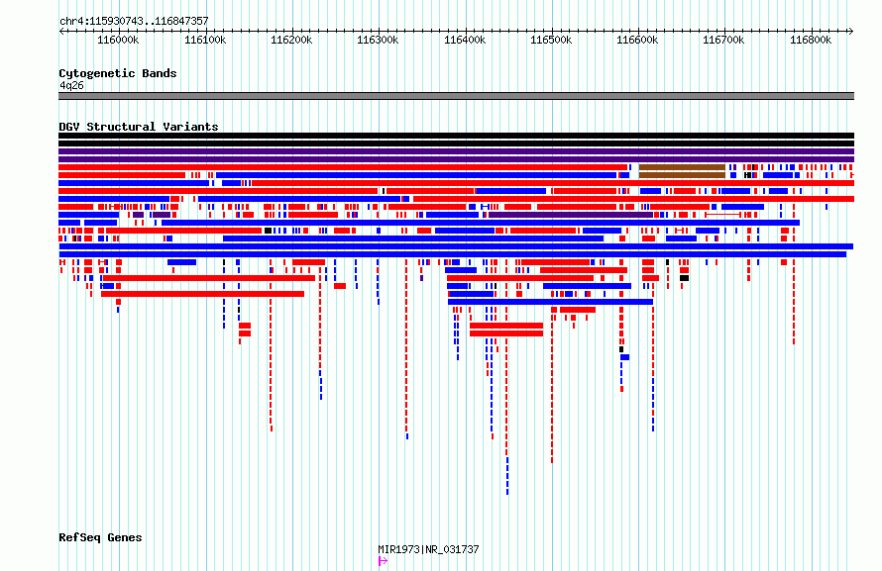882x571 pixels.
Task: Click the 116500k ruler label
Action: [x=551, y=40]
